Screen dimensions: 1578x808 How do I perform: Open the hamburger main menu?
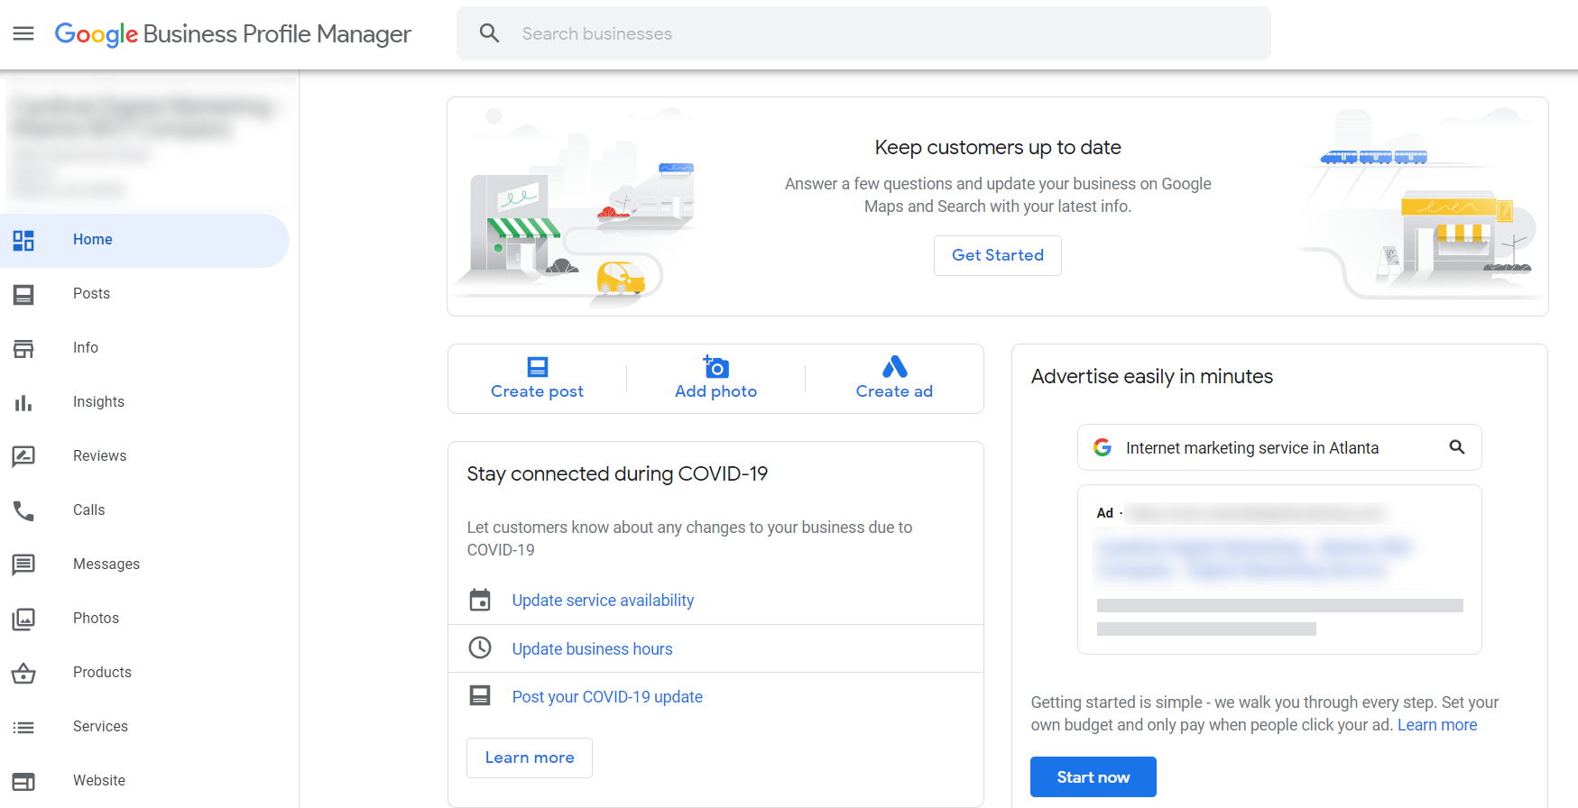(23, 33)
